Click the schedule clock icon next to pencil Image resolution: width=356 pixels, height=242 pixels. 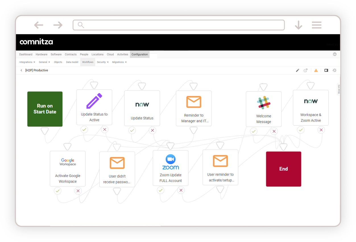[x=306, y=70]
